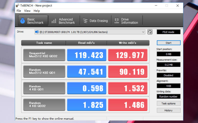Screen dimensions: 198x123
Task: Open the Data Erasing tab
Action: [95, 21]
